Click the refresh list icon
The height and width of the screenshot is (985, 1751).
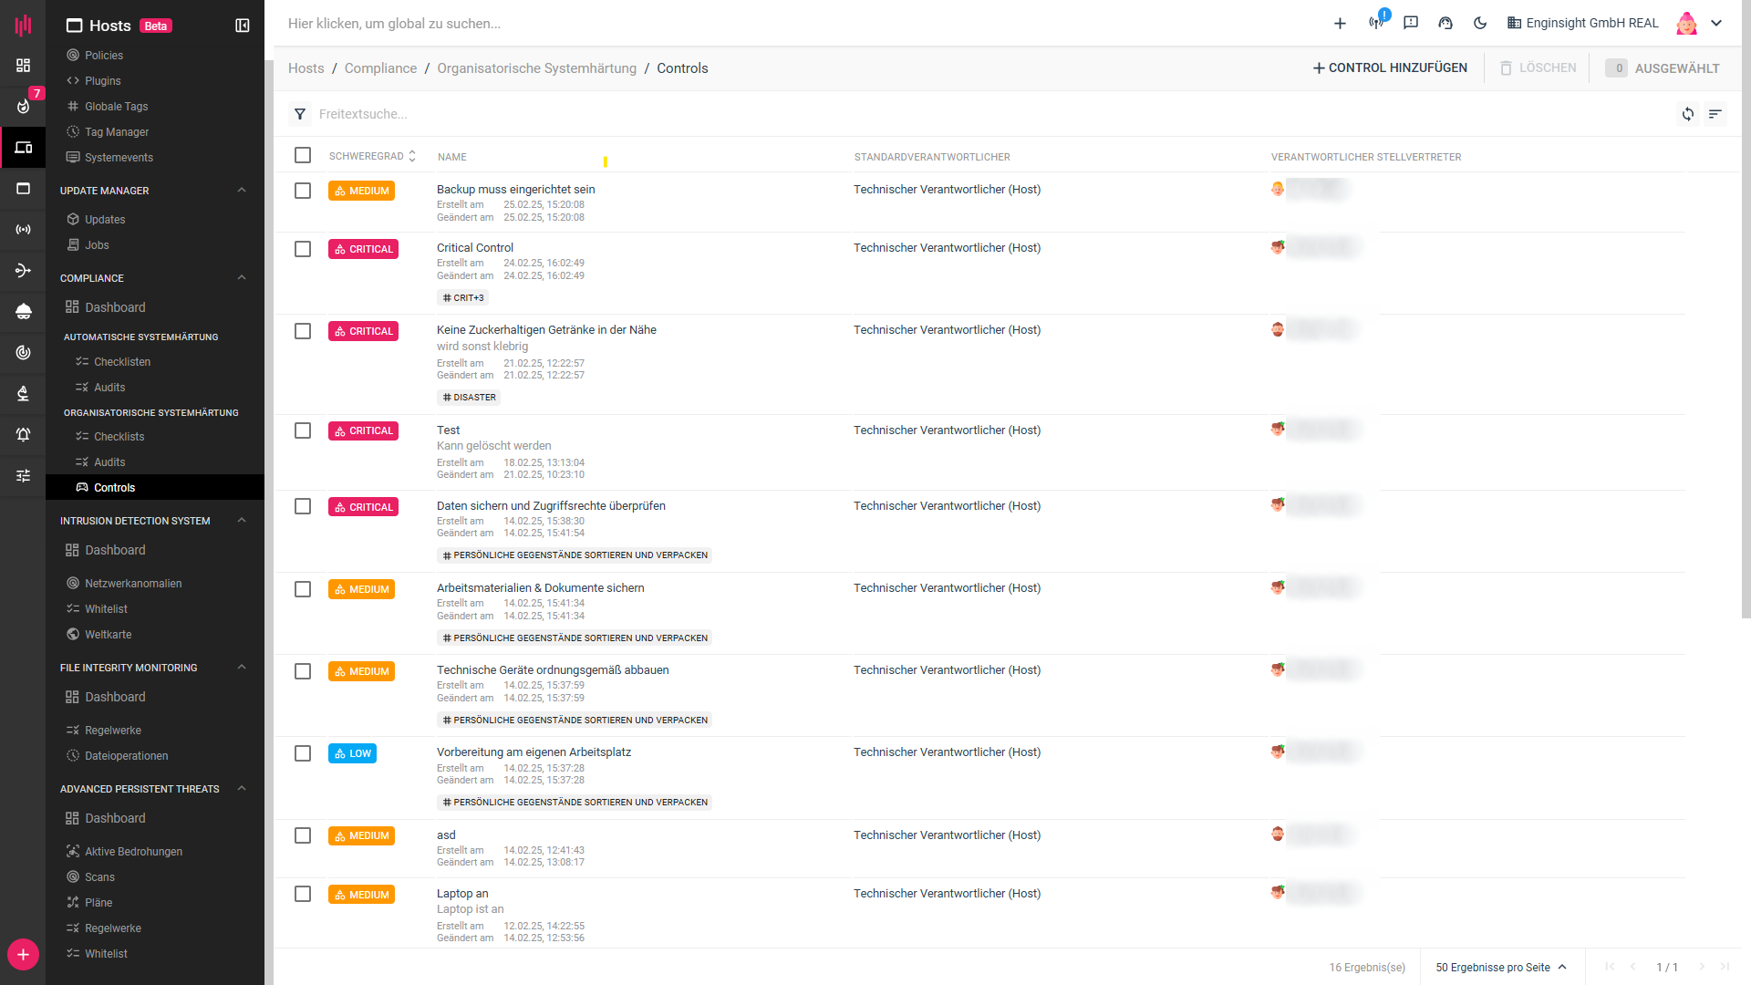[1688, 114]
